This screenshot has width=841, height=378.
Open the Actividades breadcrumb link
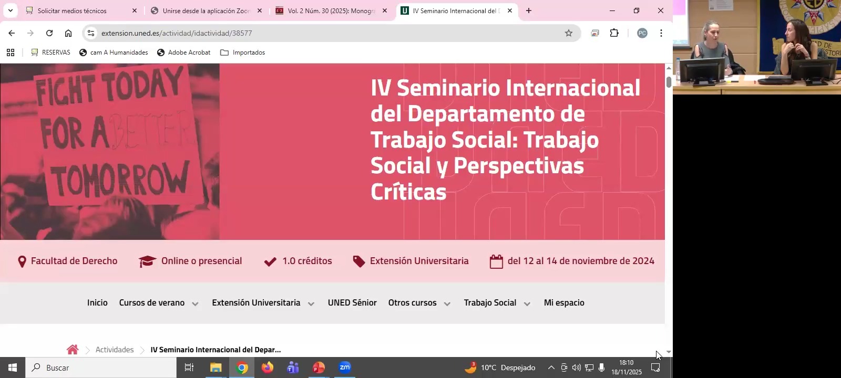(x=115, y=350)
